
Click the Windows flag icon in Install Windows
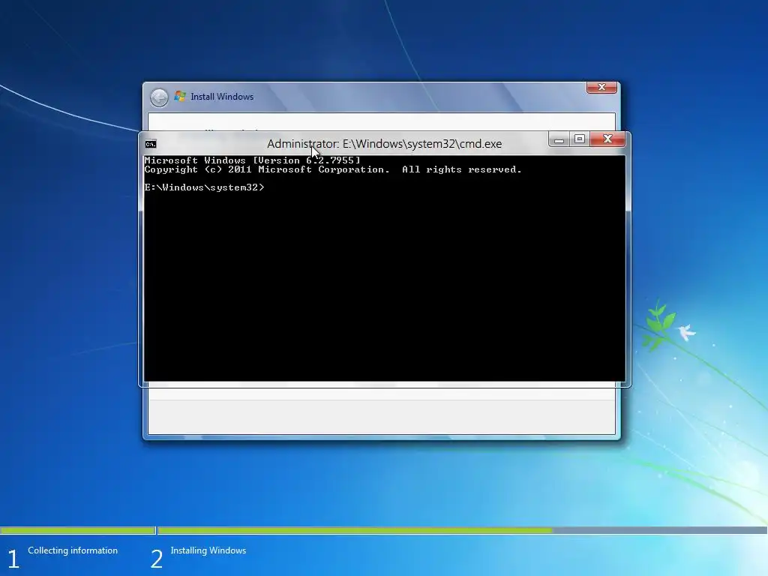pos(180,97)
